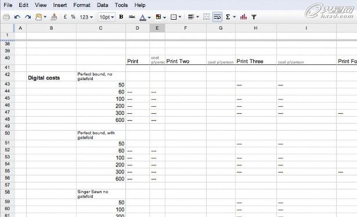Click 'cost p/person' cell in column I
The height and width of the screenshot is (217, 357).
tap(306, 60)
